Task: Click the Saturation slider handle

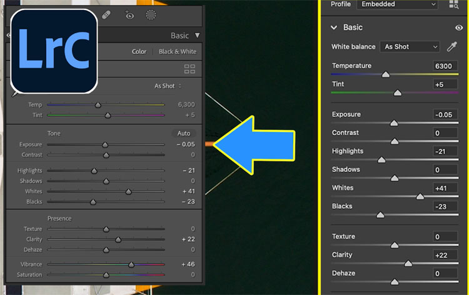Action: pos(106,275)
